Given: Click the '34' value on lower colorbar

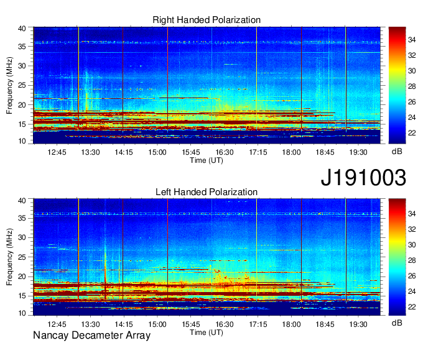Looking at the screenshot, I should tap(412, 214).
